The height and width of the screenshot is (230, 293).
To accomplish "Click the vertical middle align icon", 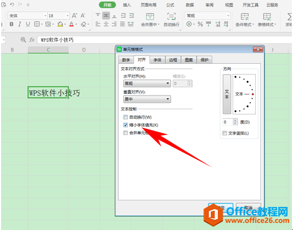I will tap(106, 16).
